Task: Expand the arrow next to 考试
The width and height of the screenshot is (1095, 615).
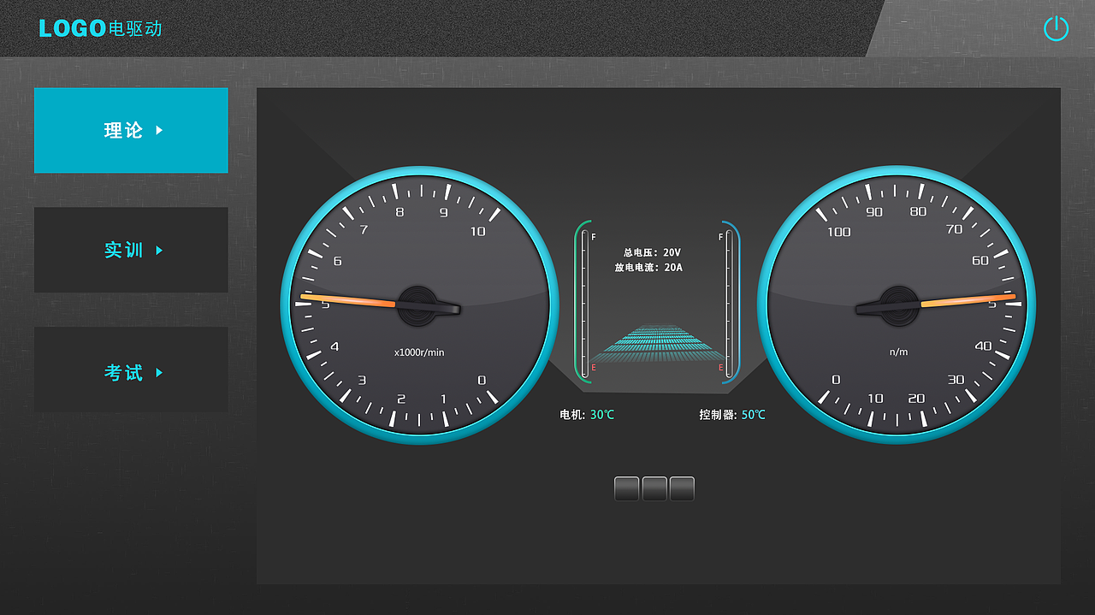Action: [159, 373]
